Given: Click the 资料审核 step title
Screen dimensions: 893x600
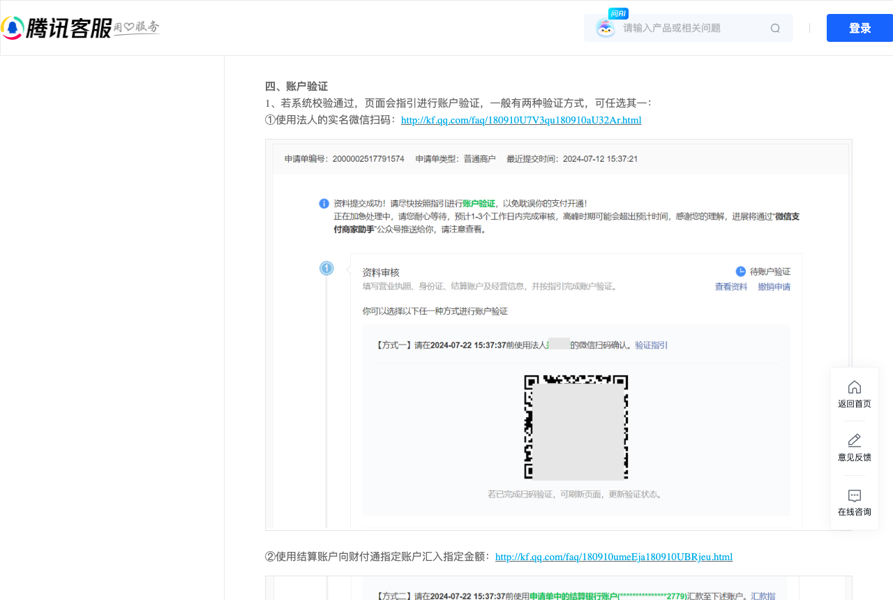Looking at the screenshot, I should tap(381, 272).
